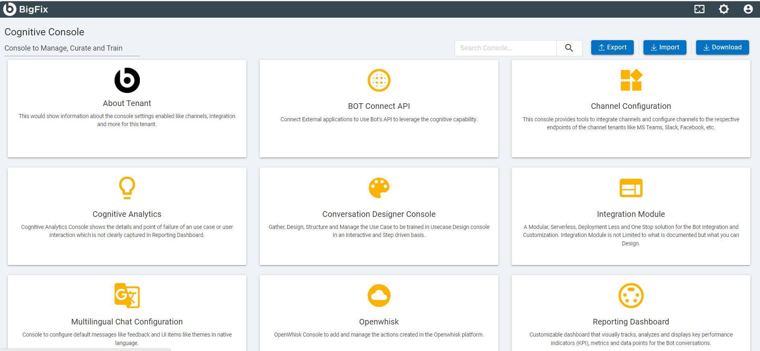Select the BOT Connect API icon
The height and width of the screenshot is (351, 760).
[379, 80]
